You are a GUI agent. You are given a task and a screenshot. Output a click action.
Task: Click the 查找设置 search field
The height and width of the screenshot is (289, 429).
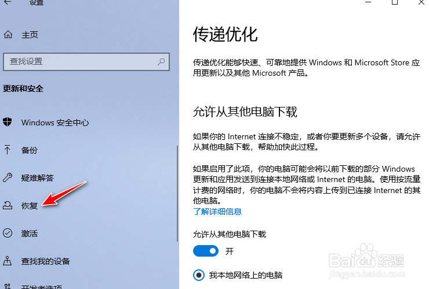pos(86,62)
